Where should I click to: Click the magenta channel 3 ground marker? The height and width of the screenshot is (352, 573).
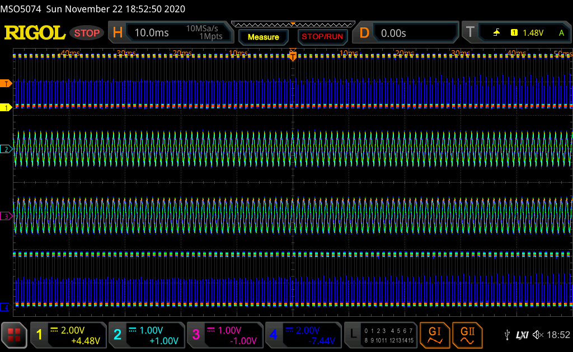(x=6, y=216)
